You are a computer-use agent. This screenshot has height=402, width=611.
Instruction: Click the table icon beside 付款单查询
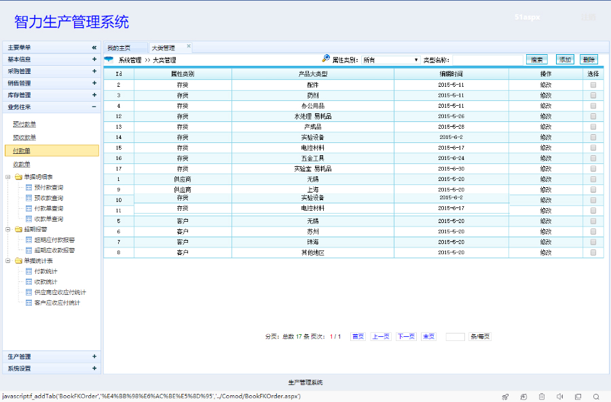pyautogui.click(x=29, y=209)
